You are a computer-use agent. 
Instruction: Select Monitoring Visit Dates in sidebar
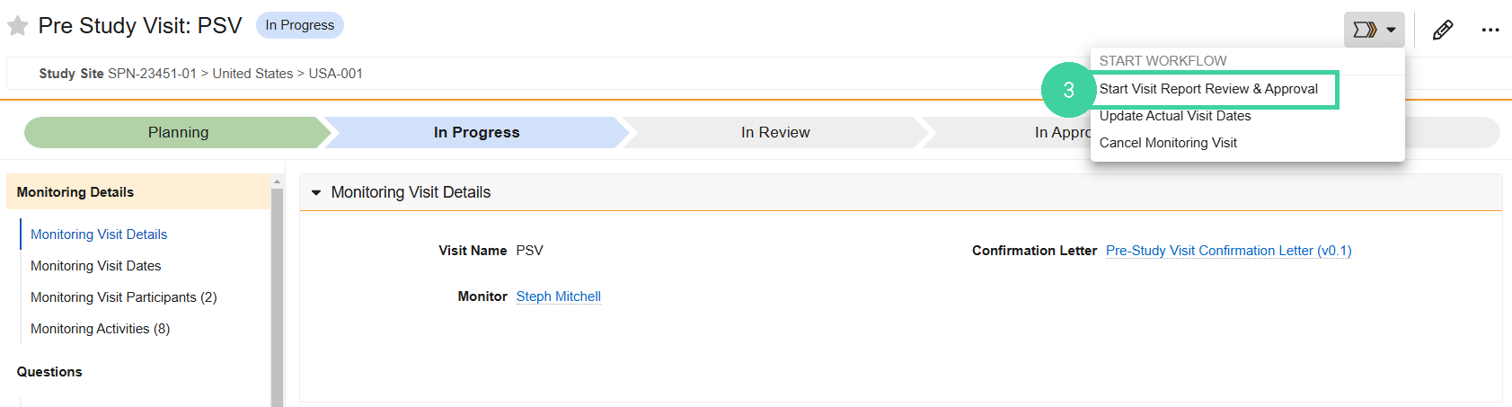click(x=96, y=266)
